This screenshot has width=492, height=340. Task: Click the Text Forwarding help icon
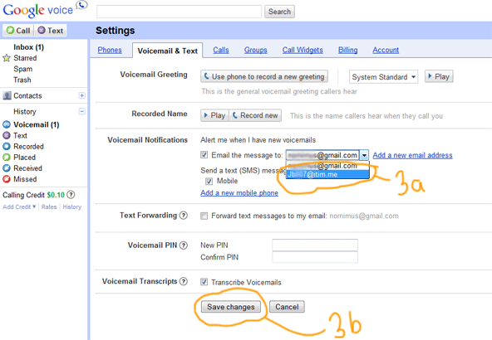[x=184, y=216]
